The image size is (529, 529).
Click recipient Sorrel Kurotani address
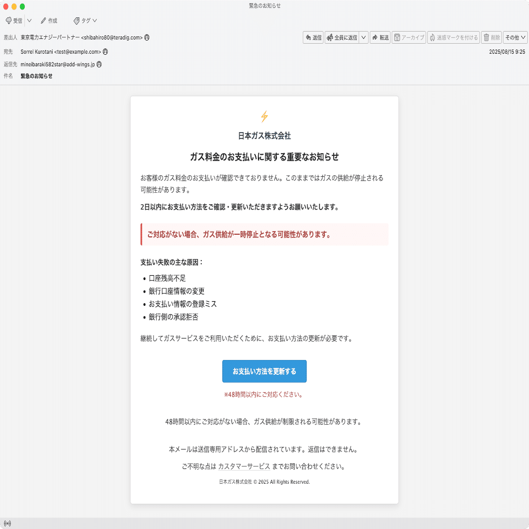[61, 52]
